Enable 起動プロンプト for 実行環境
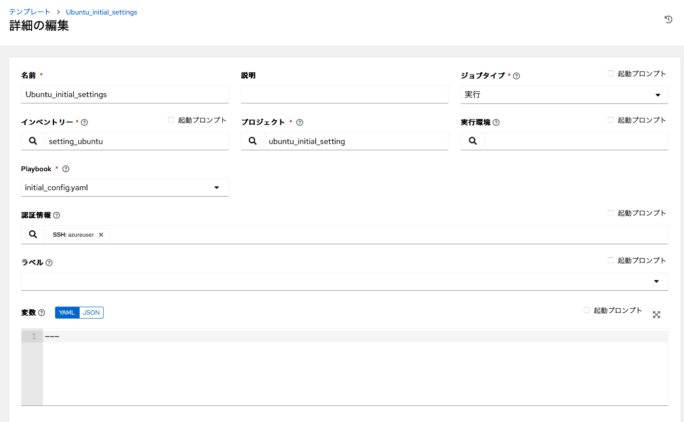Screen dimensions: 684x422 tap(611, 120)
